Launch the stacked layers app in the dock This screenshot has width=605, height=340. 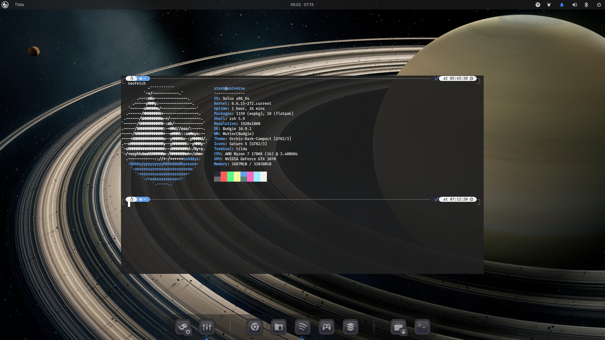[350, 327]
